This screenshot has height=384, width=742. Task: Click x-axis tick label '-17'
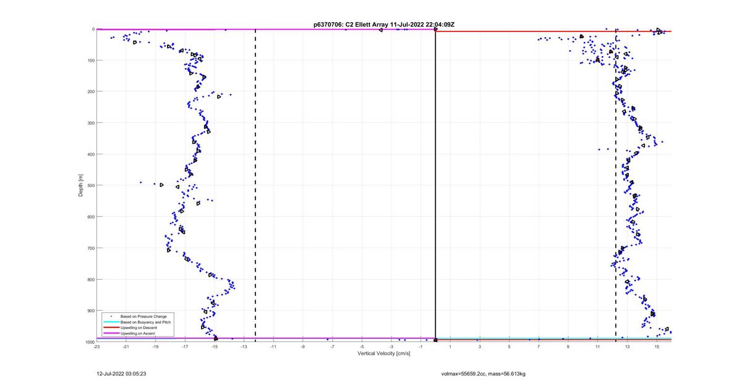[185, 347]
